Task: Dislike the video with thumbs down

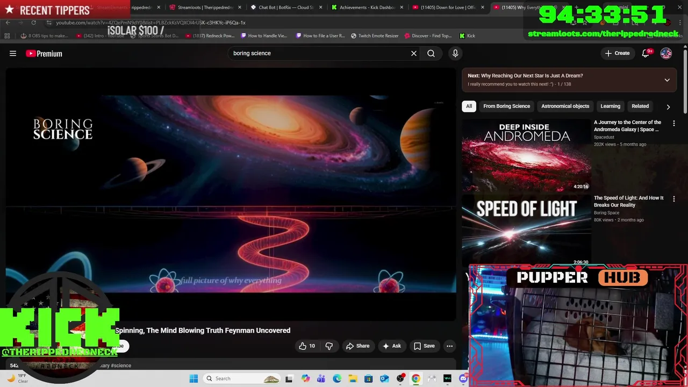Action: 329,346
